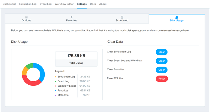Click the disk usage description paragraph
Image resolution: width=210 pixels, height=112 pixels.
[x=100, y=30]
